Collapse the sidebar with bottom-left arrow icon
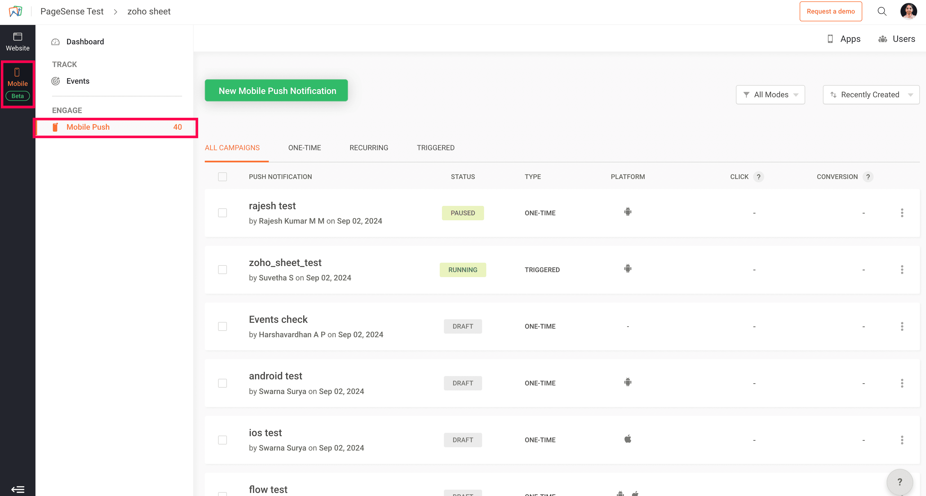 click(x=18, y=489)
